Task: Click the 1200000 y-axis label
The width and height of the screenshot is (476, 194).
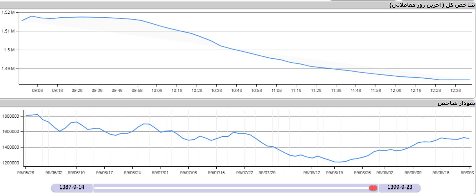Action: pyautogui.click(x=10, y=163)
